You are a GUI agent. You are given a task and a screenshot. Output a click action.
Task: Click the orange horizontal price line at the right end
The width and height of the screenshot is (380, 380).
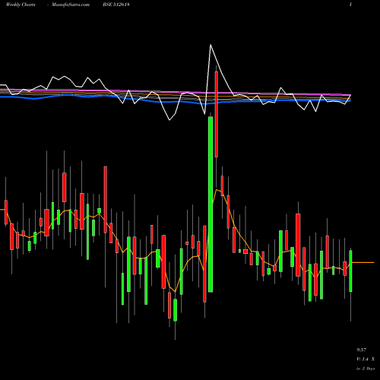(x=363, y=262)
